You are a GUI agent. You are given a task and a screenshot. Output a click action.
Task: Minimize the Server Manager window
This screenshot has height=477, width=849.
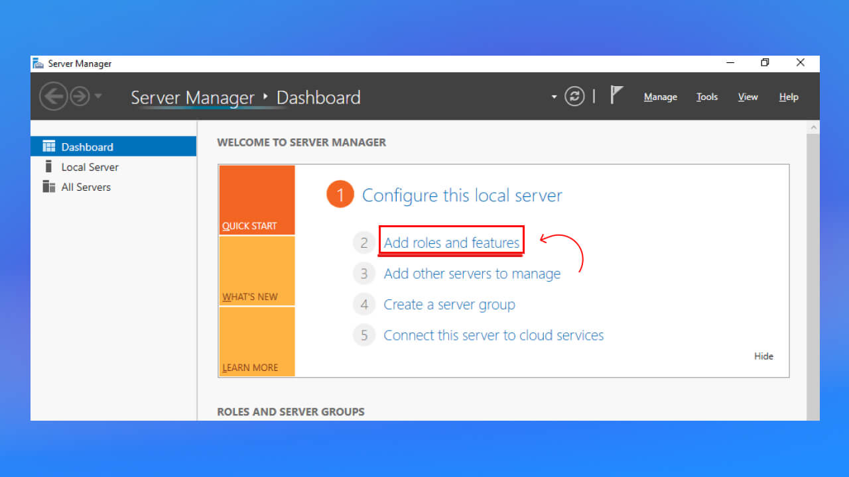point(731,63)
